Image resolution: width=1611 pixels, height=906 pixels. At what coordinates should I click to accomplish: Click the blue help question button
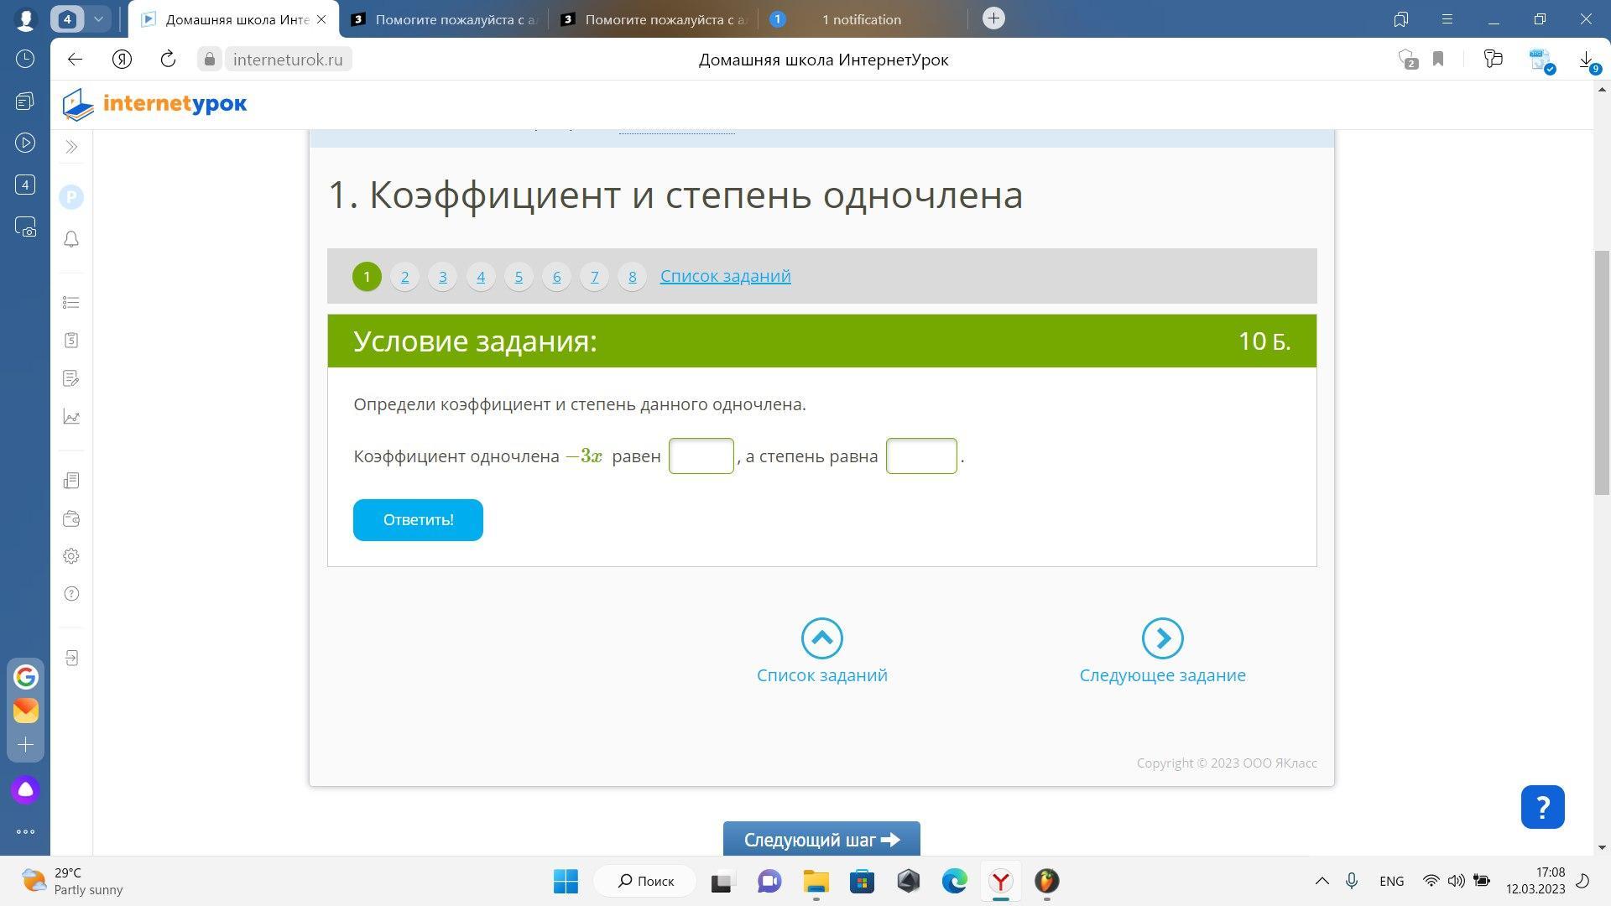(1542, 807)
